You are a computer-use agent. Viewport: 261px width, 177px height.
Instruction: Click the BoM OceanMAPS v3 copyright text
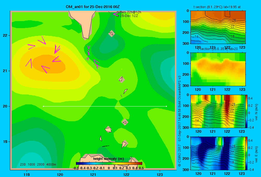(x=180, y=121)
